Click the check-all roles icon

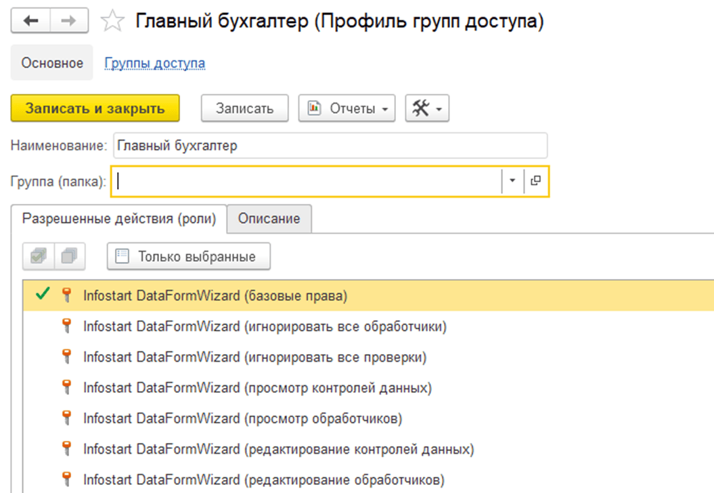pos(39,256)
